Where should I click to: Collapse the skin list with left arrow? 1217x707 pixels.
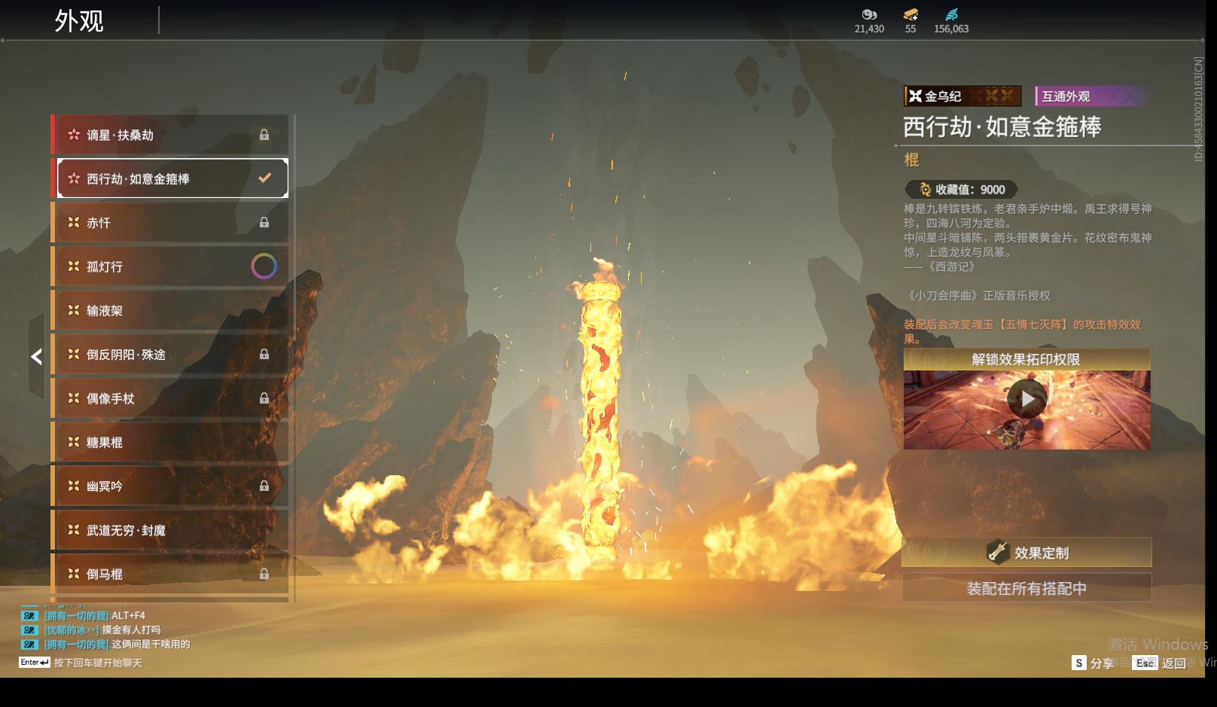pyautogui.click(x=36, y=357)
